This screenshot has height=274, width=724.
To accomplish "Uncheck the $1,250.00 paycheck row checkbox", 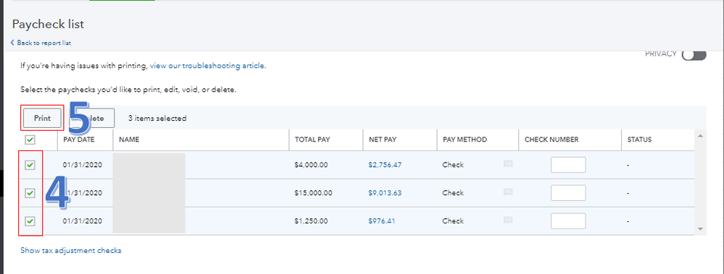I will click(x=30, y=221).
